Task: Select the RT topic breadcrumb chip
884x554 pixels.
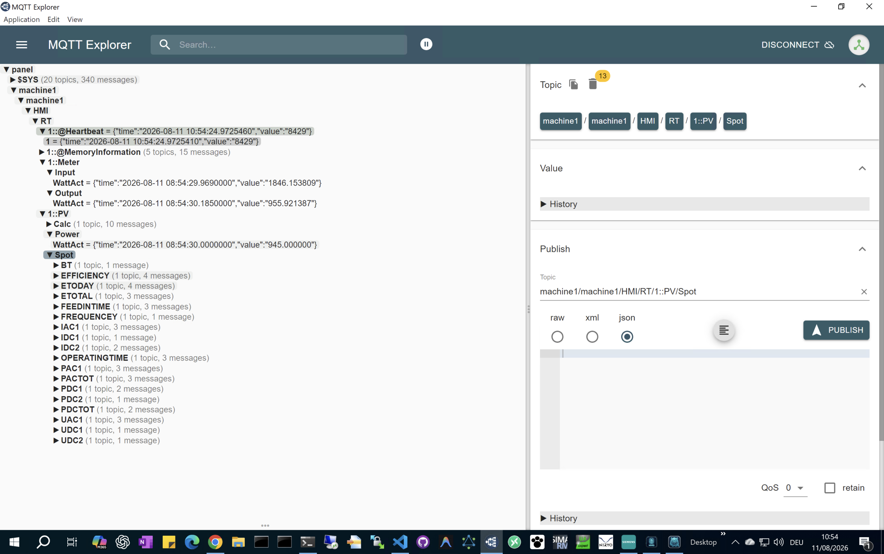Action: pos(674,121)
